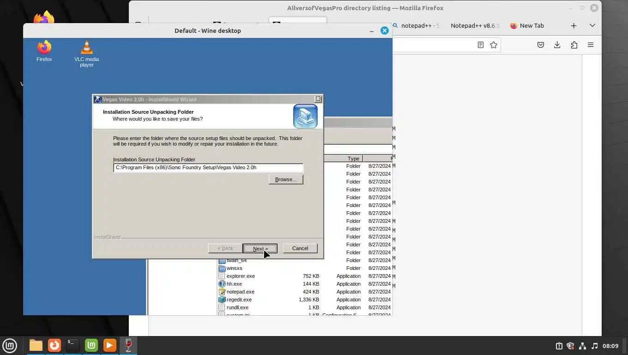The height and width of the screenshot is (355, 628).
Task: Click the Vegas Video installer title bar icon
Action: point(97,99)
